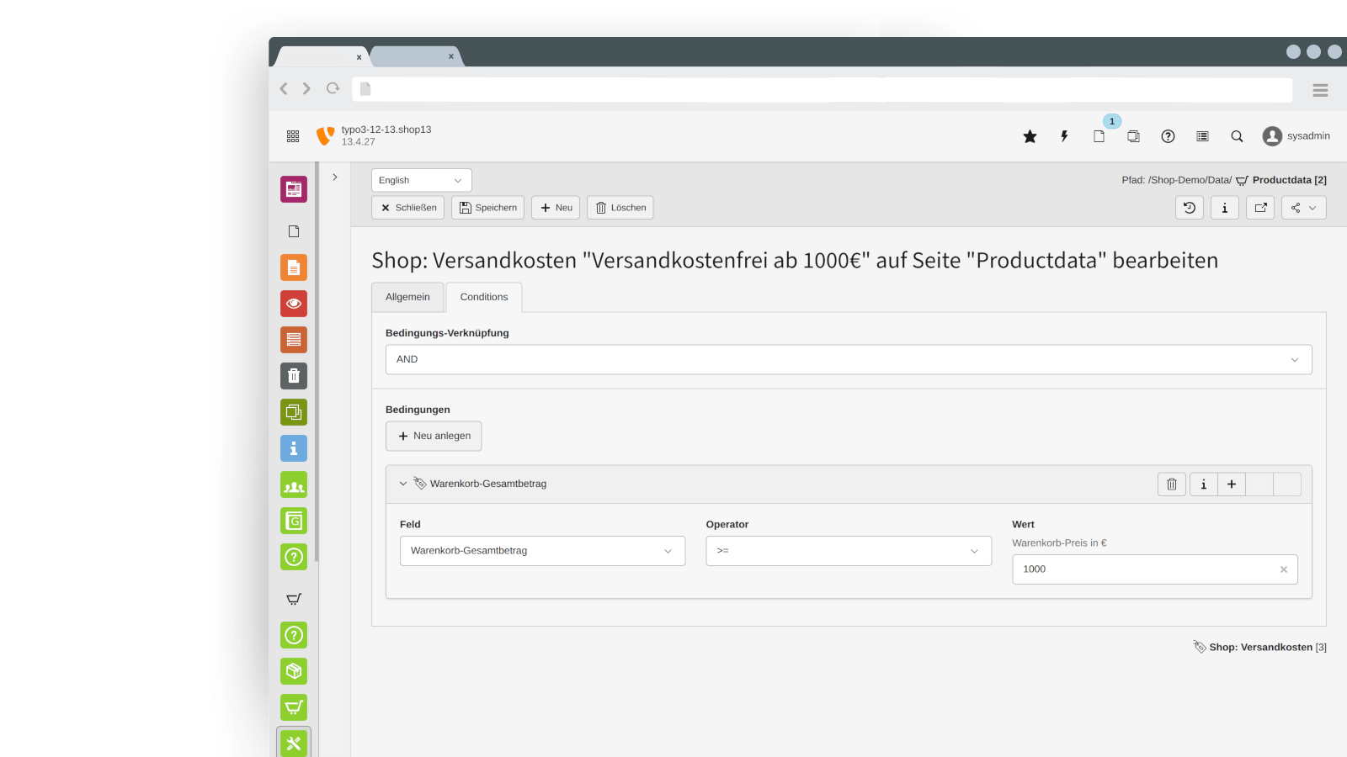Open backend search with the magnifier icon
1347x757 pixels.
1236,135
